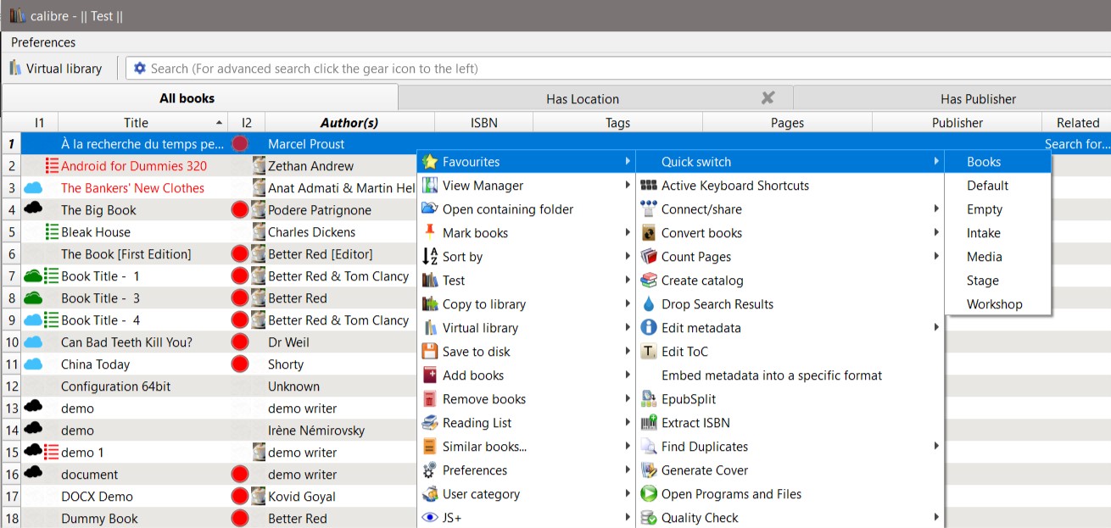The width and height of the screenshot is (1111, 528).
Task: Click the Add books icon
Action: (x=430, y=375)
